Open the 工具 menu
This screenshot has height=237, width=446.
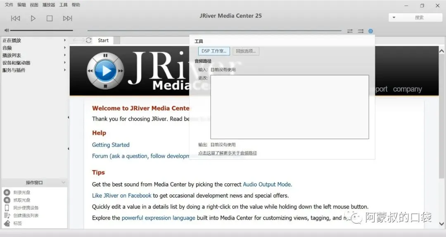coord(63,5)
